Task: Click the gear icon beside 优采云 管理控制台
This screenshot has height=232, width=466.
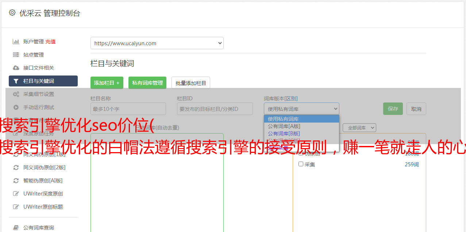Action: [x=12, y=13]
